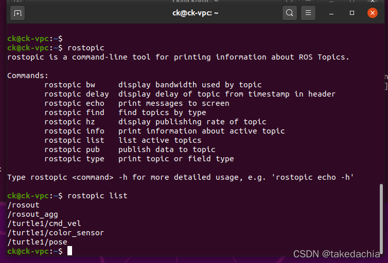The height and width of the screenshot is (263, 388).
Task: Maximize the terminal window
Action: coord(352,13)
